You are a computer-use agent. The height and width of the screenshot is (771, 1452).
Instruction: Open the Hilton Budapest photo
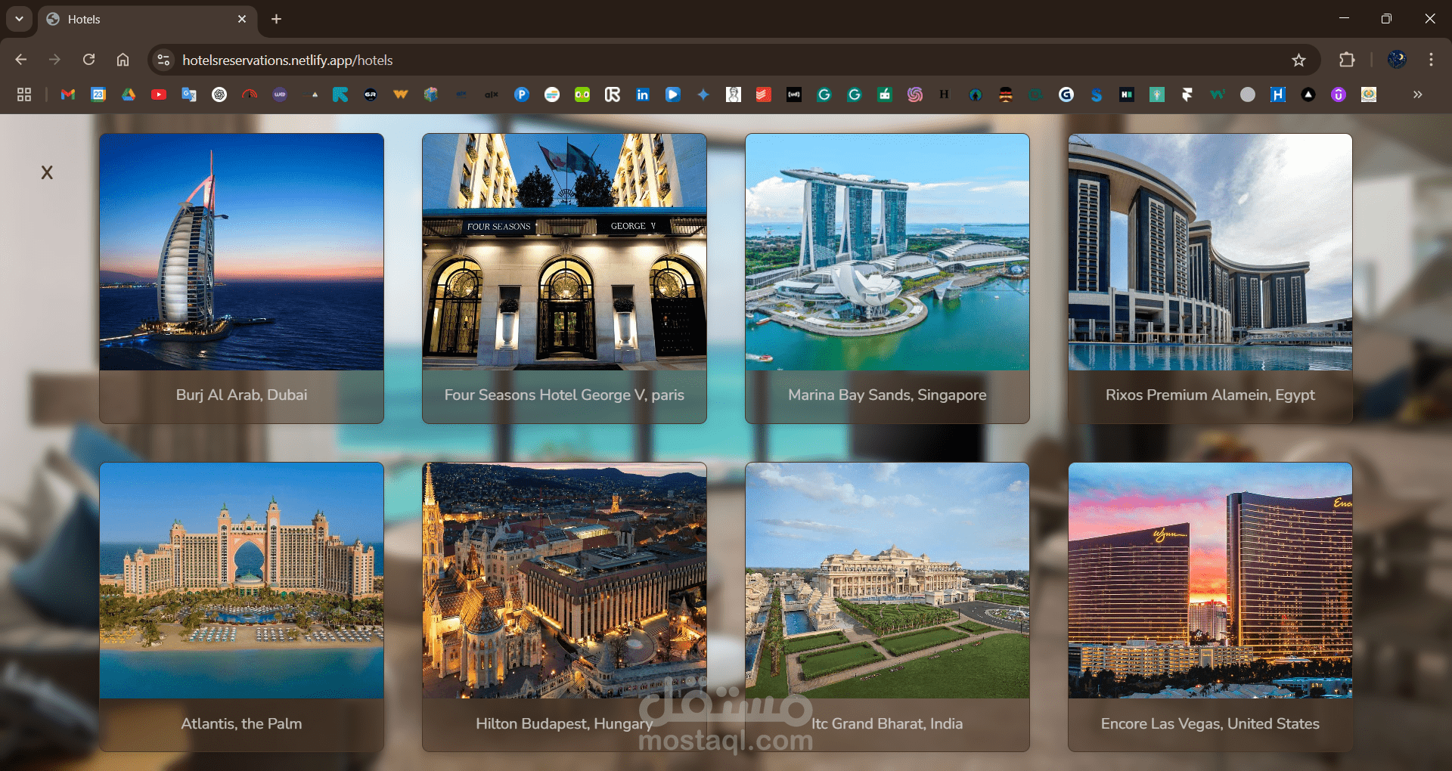564,581
